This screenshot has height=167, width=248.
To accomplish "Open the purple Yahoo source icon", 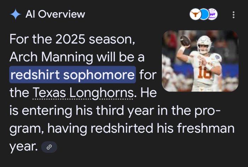I will coord(213,14).
